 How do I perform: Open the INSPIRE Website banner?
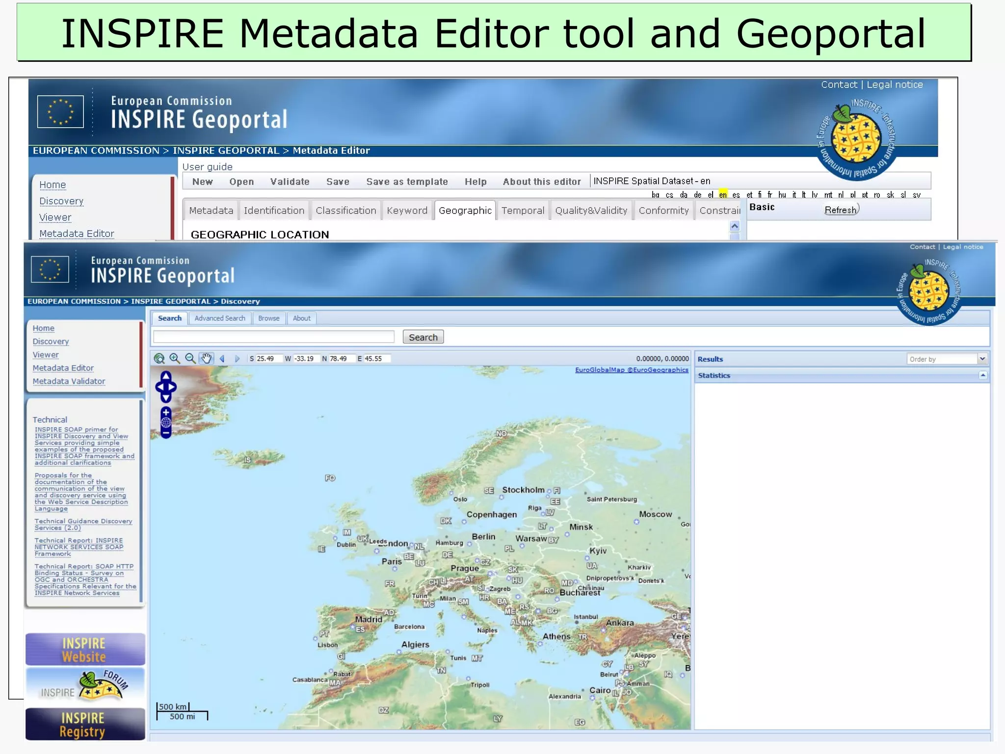(x=85, y=649)
